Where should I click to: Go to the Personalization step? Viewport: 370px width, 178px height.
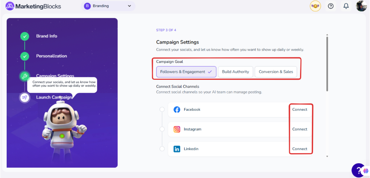51,56
